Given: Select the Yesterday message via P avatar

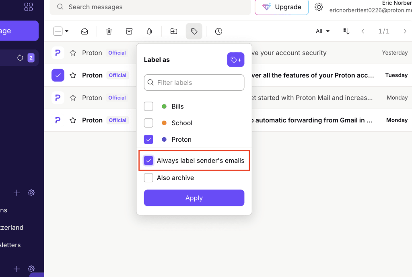Looking at the screenshot, I should coord(58,53).
